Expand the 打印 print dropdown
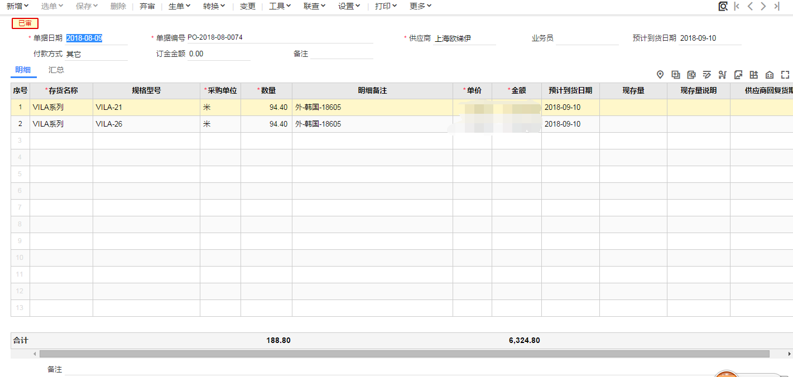Image resolution: width=793 pixels, height=377 pixels. 386,6
